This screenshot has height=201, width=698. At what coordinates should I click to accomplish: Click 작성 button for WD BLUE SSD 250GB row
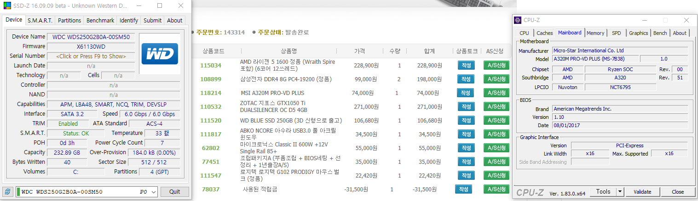[x=466, y=120]
